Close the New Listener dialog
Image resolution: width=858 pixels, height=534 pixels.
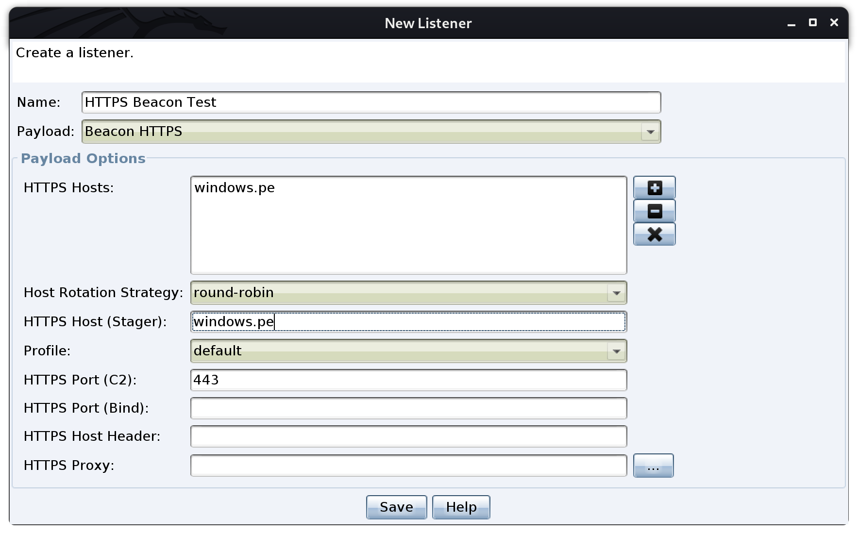(x=834, y=22)
